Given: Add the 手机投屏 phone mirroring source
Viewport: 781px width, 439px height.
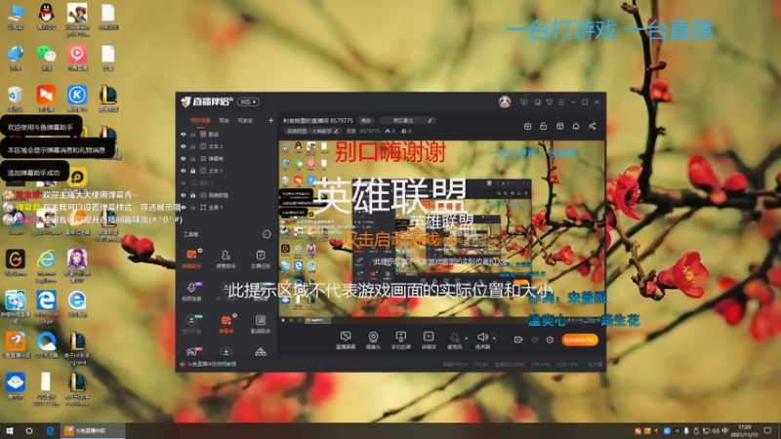Looking at the screenshot, I should 400,339.
